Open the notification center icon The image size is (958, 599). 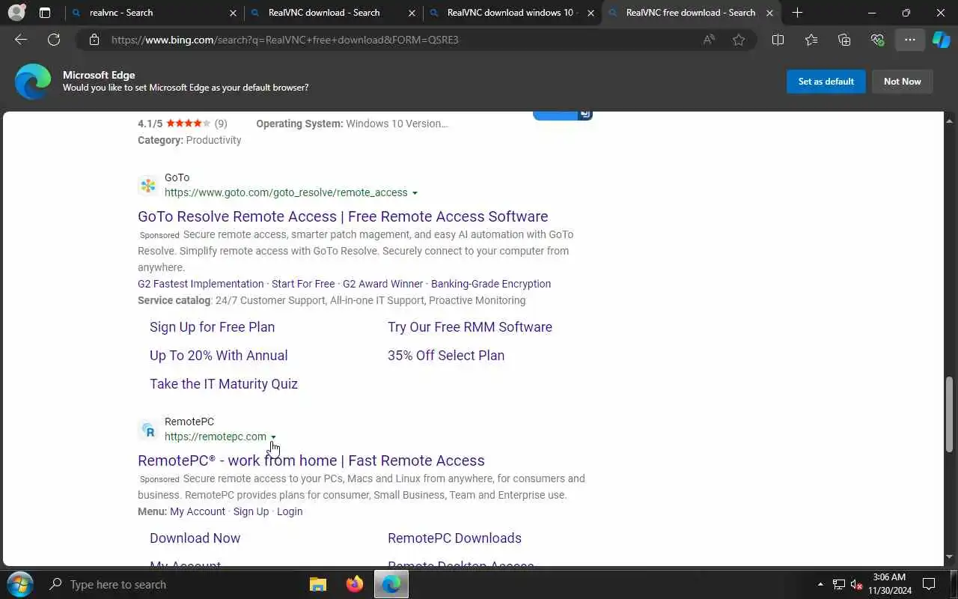[x=929, y=584]
